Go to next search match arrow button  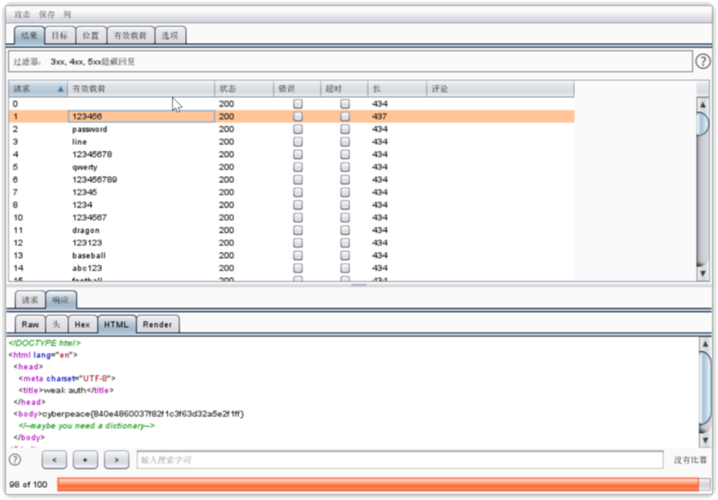tap(116, 460)
